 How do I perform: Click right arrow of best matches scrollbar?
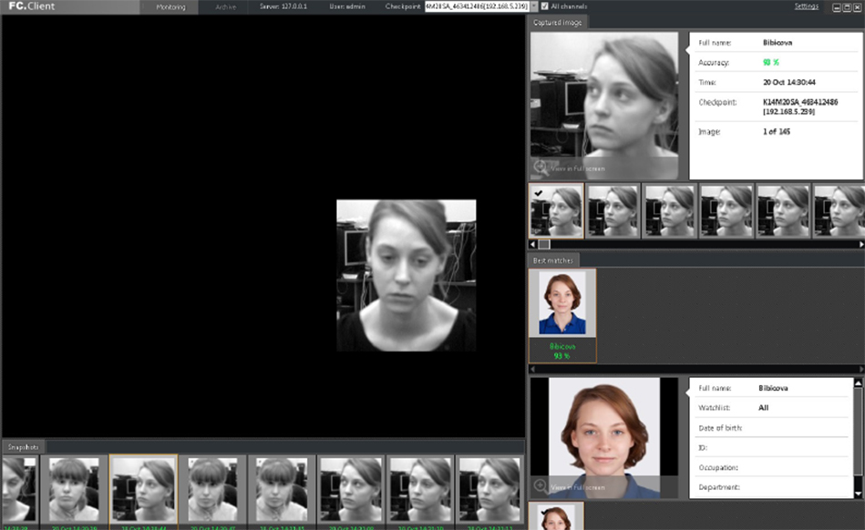click(x=860, y=369)
